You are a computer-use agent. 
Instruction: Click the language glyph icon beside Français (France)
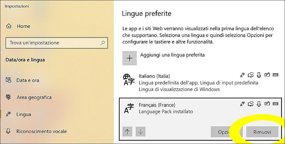[x=129, y=108]
